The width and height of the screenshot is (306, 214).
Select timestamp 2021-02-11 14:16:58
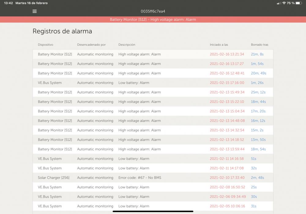click(x=227, y=159)
